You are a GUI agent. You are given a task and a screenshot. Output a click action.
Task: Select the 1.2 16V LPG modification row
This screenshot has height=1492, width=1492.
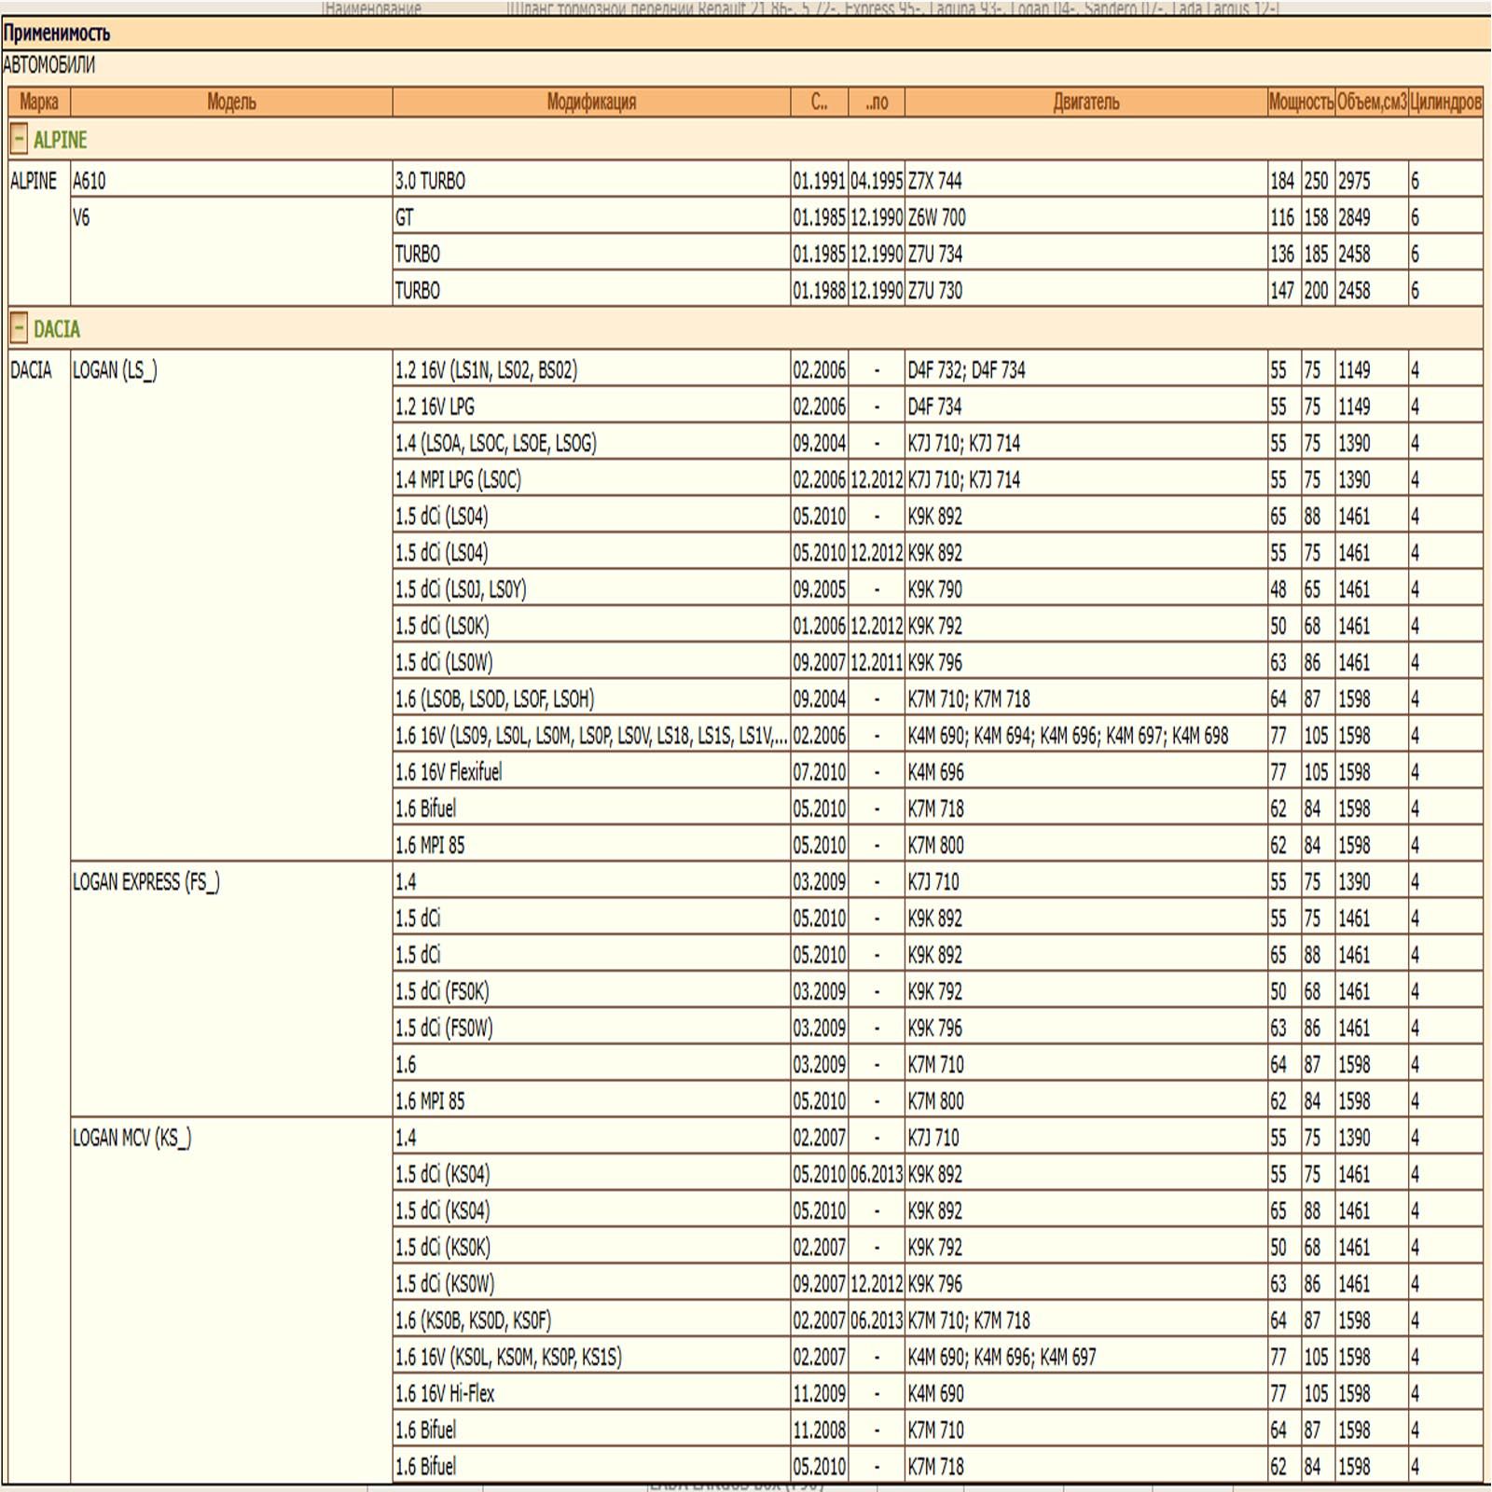(435, 407)
